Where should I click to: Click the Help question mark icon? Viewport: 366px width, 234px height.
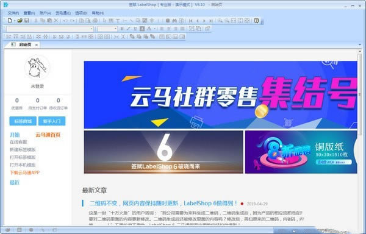(256, 21)
